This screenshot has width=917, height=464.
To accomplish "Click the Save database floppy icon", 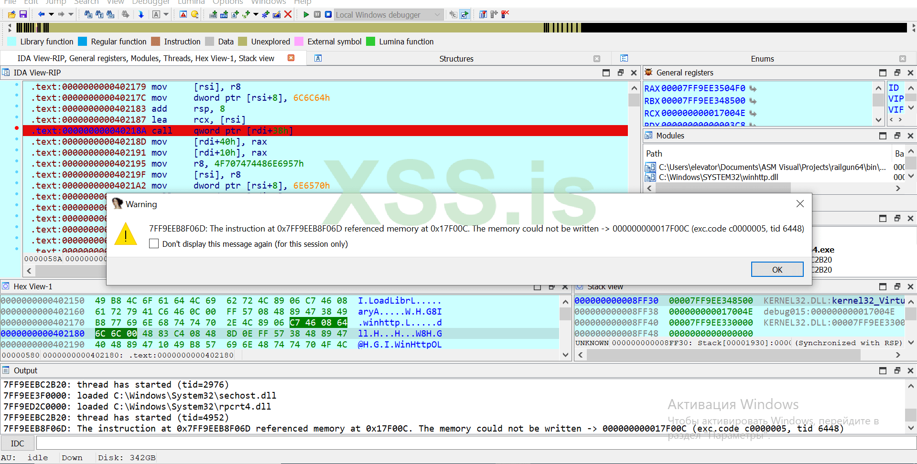I will (x=23, y=15).
